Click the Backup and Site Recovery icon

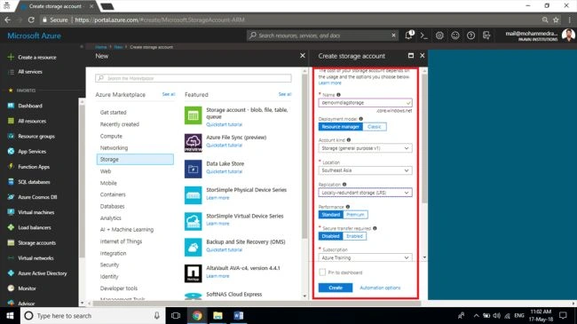pyautogui.click(x=194, y=248)
